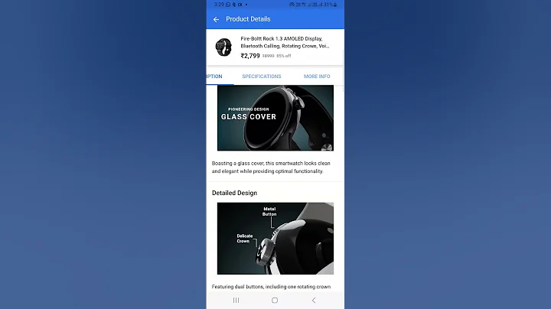Viewport: 551px width, 309px height.
Task: Switch to the More Info tab
Action: point(317,76)
